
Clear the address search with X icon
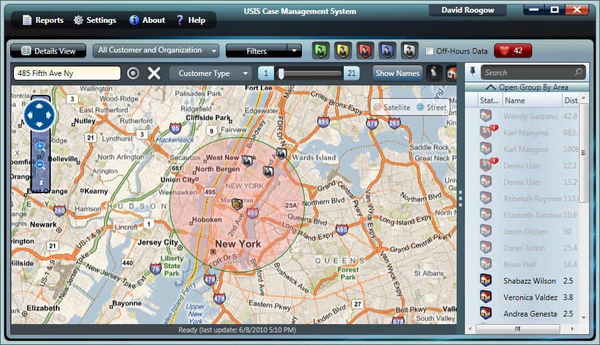click(x=154, y=73)
